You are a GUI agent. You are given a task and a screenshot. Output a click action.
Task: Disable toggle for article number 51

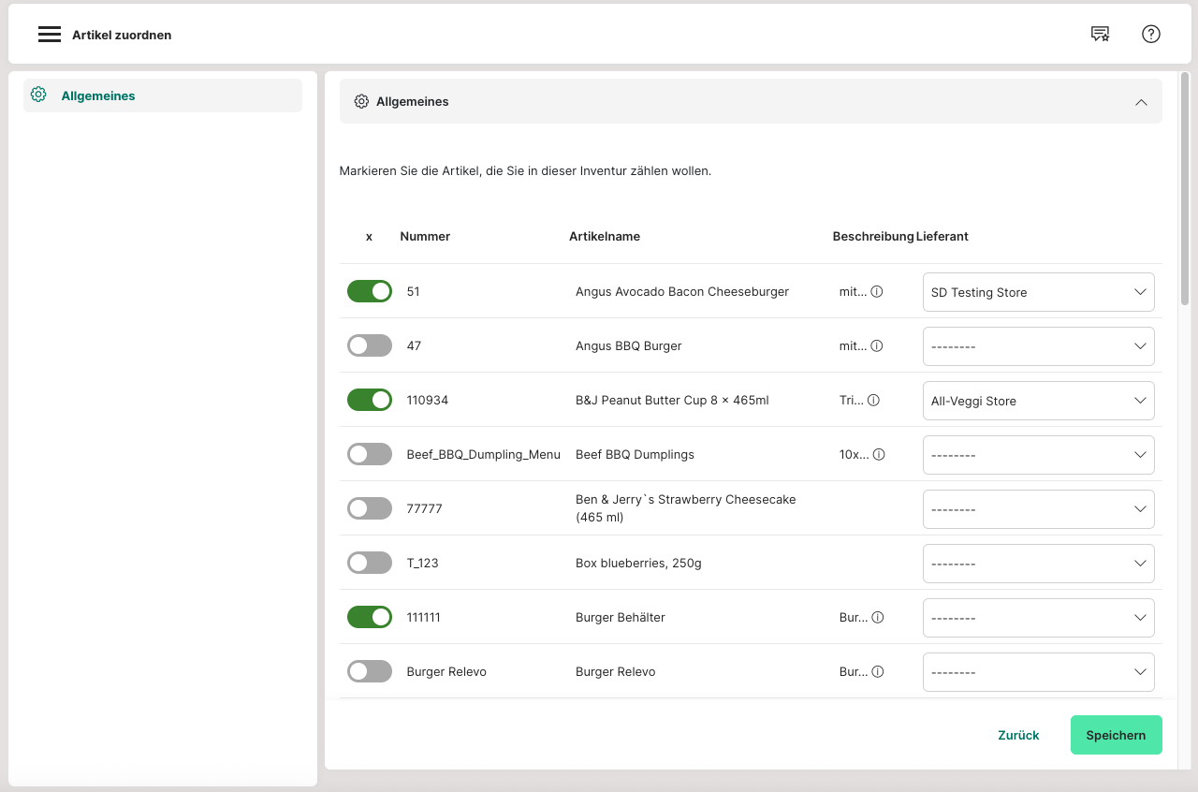pyautogui.click(x=370, y=292)
